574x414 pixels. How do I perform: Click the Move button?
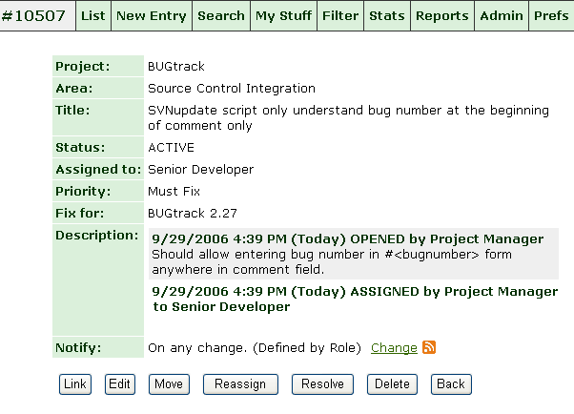click(x=169, y=384)
